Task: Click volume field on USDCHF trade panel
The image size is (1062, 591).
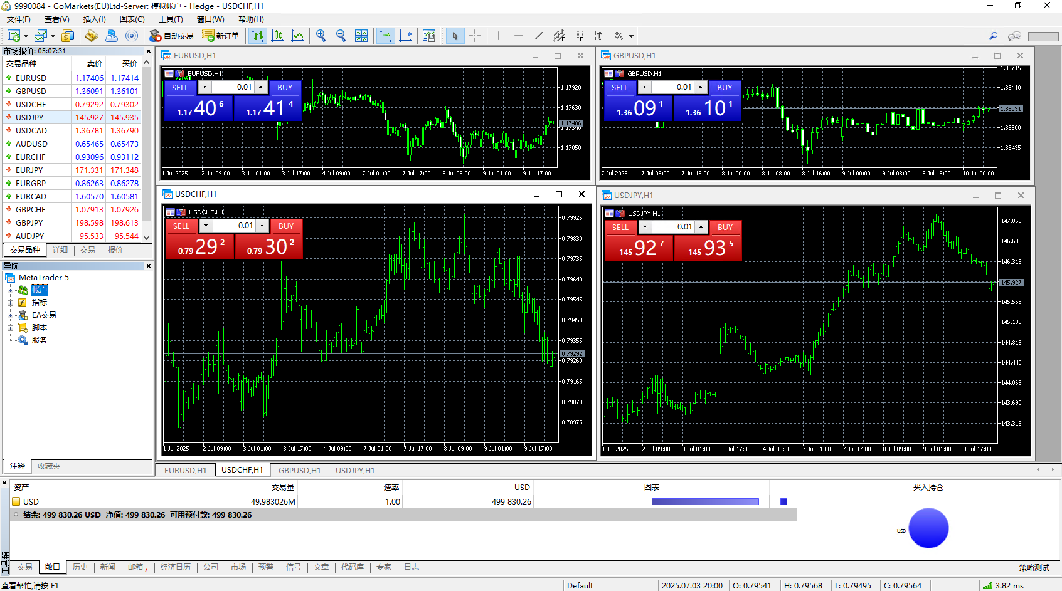Action: [233, 226]
